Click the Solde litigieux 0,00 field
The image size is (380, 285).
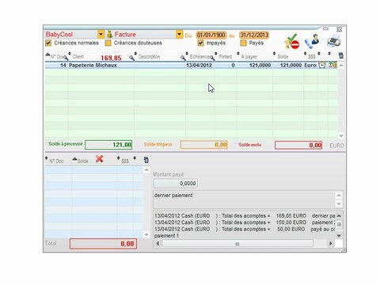point(204,145)
